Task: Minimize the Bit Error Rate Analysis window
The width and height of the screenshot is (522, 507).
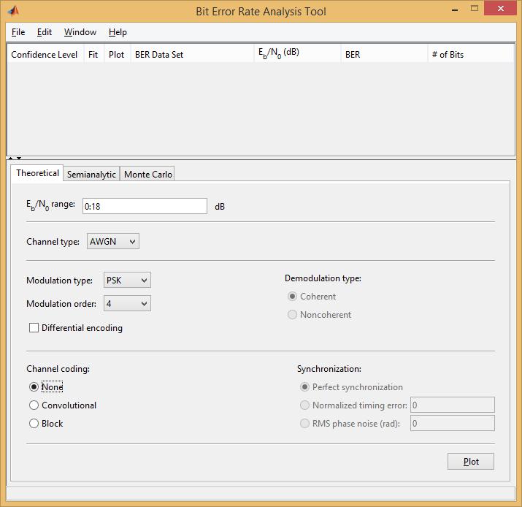Action: click(455, 9)
